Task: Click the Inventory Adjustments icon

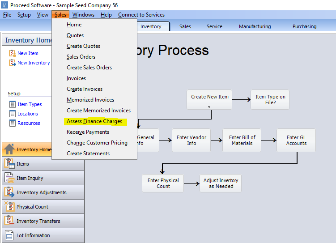Action: (x=9, y=192)
